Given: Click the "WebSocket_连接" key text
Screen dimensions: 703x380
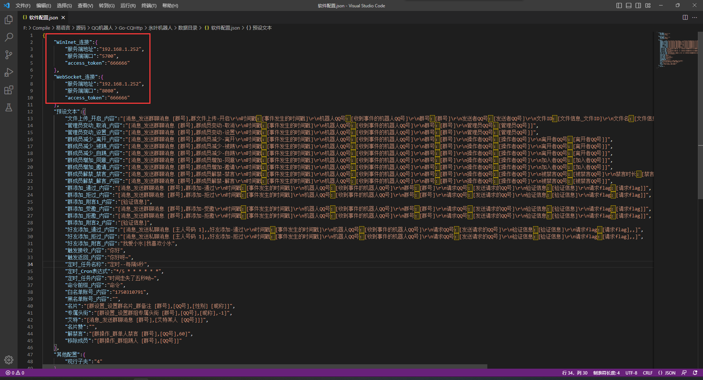Looking at the screenshot, I should (77, 77).
